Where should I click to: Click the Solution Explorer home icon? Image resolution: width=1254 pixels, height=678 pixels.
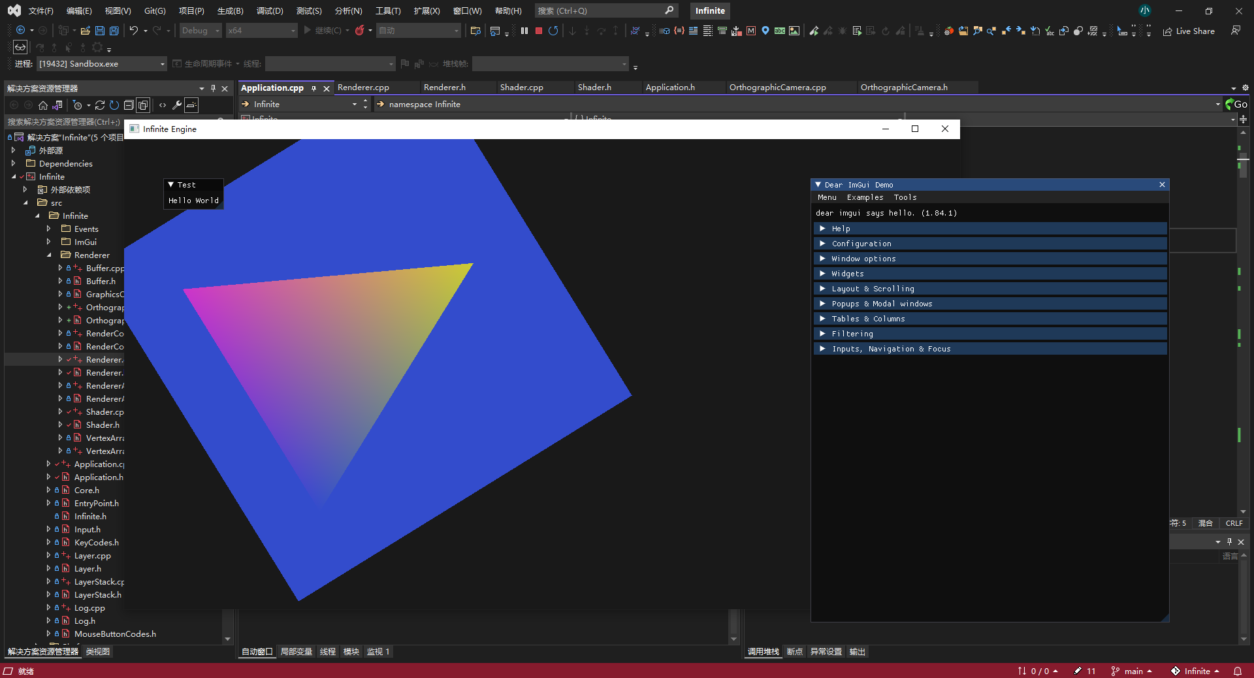(43, 105)
